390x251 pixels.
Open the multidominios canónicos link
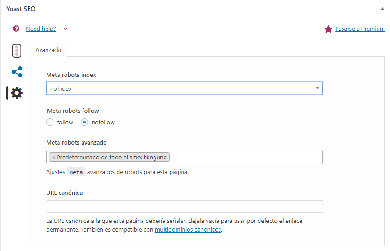188,230
